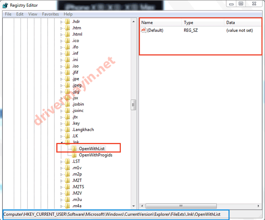Click the registry path in status bar
The image size is (265, 220).
(x=112, y=214)
